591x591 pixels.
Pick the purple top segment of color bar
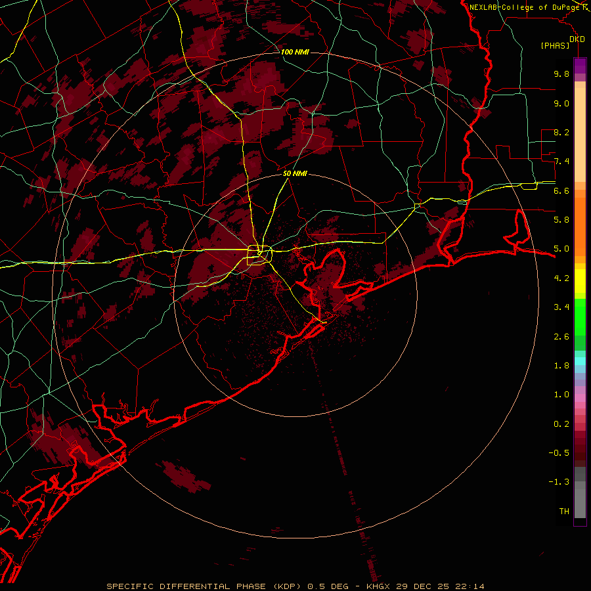[x=580, y=66]
